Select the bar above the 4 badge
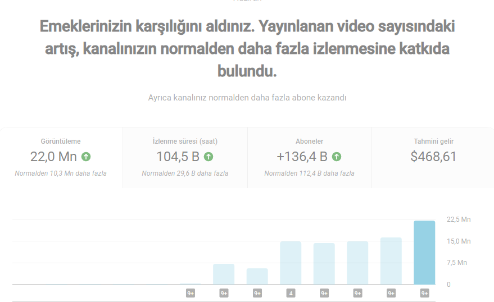Image resolution: width=494 pixels, height=302 pixels. (x=291, y=263)
